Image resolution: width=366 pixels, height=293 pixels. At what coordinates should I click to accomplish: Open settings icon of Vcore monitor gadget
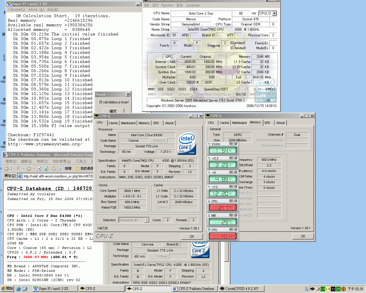pyautogui.click(x=231, y=144)
